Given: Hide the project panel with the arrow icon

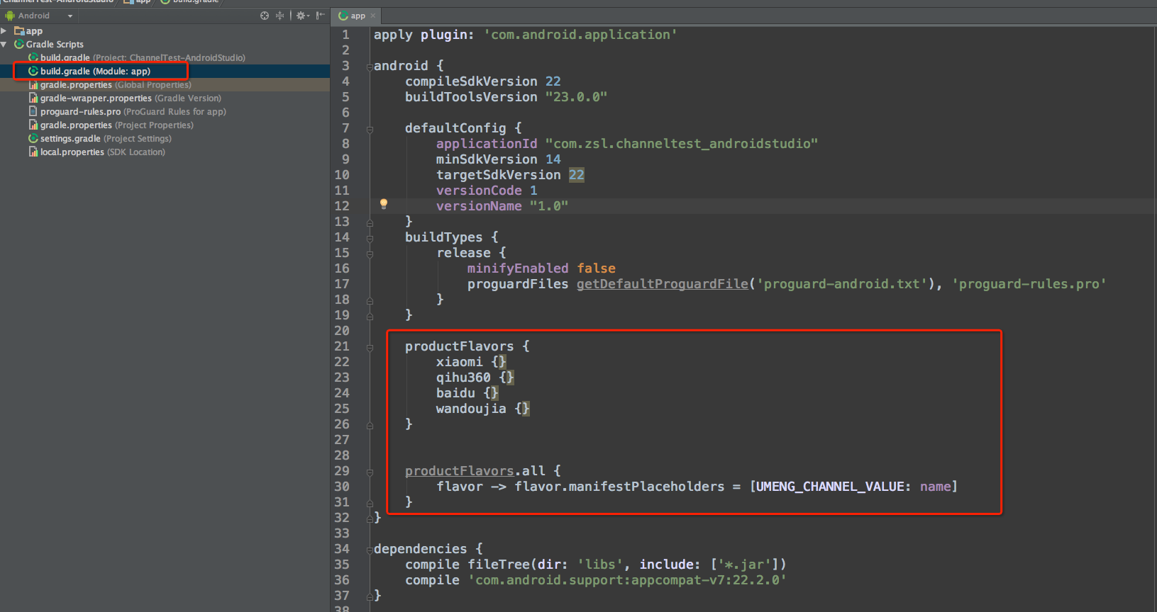Looking at the screenshot, I should (x=320, y=16).
